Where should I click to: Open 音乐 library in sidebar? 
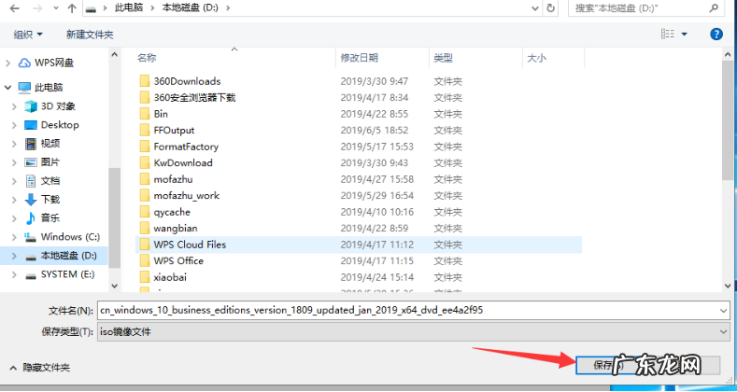(42, 217)
